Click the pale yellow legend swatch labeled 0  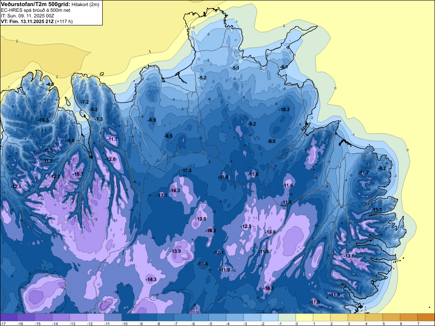point(304,317)
